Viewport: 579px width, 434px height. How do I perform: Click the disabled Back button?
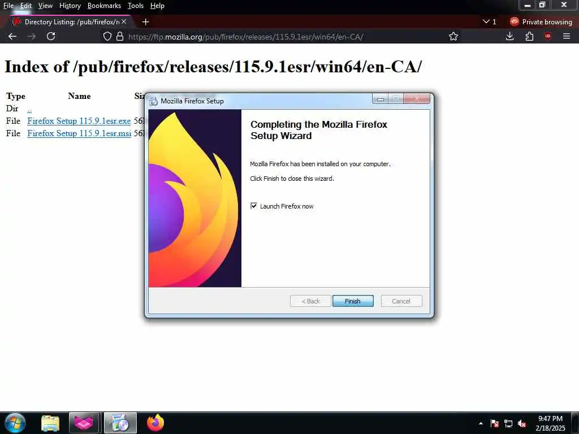coord(310,301)
